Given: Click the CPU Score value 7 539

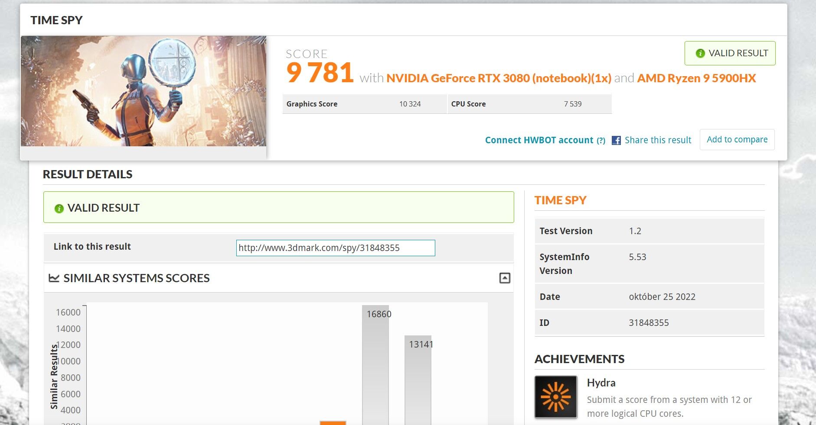Looking at the screenshot, I should [573, 104].
